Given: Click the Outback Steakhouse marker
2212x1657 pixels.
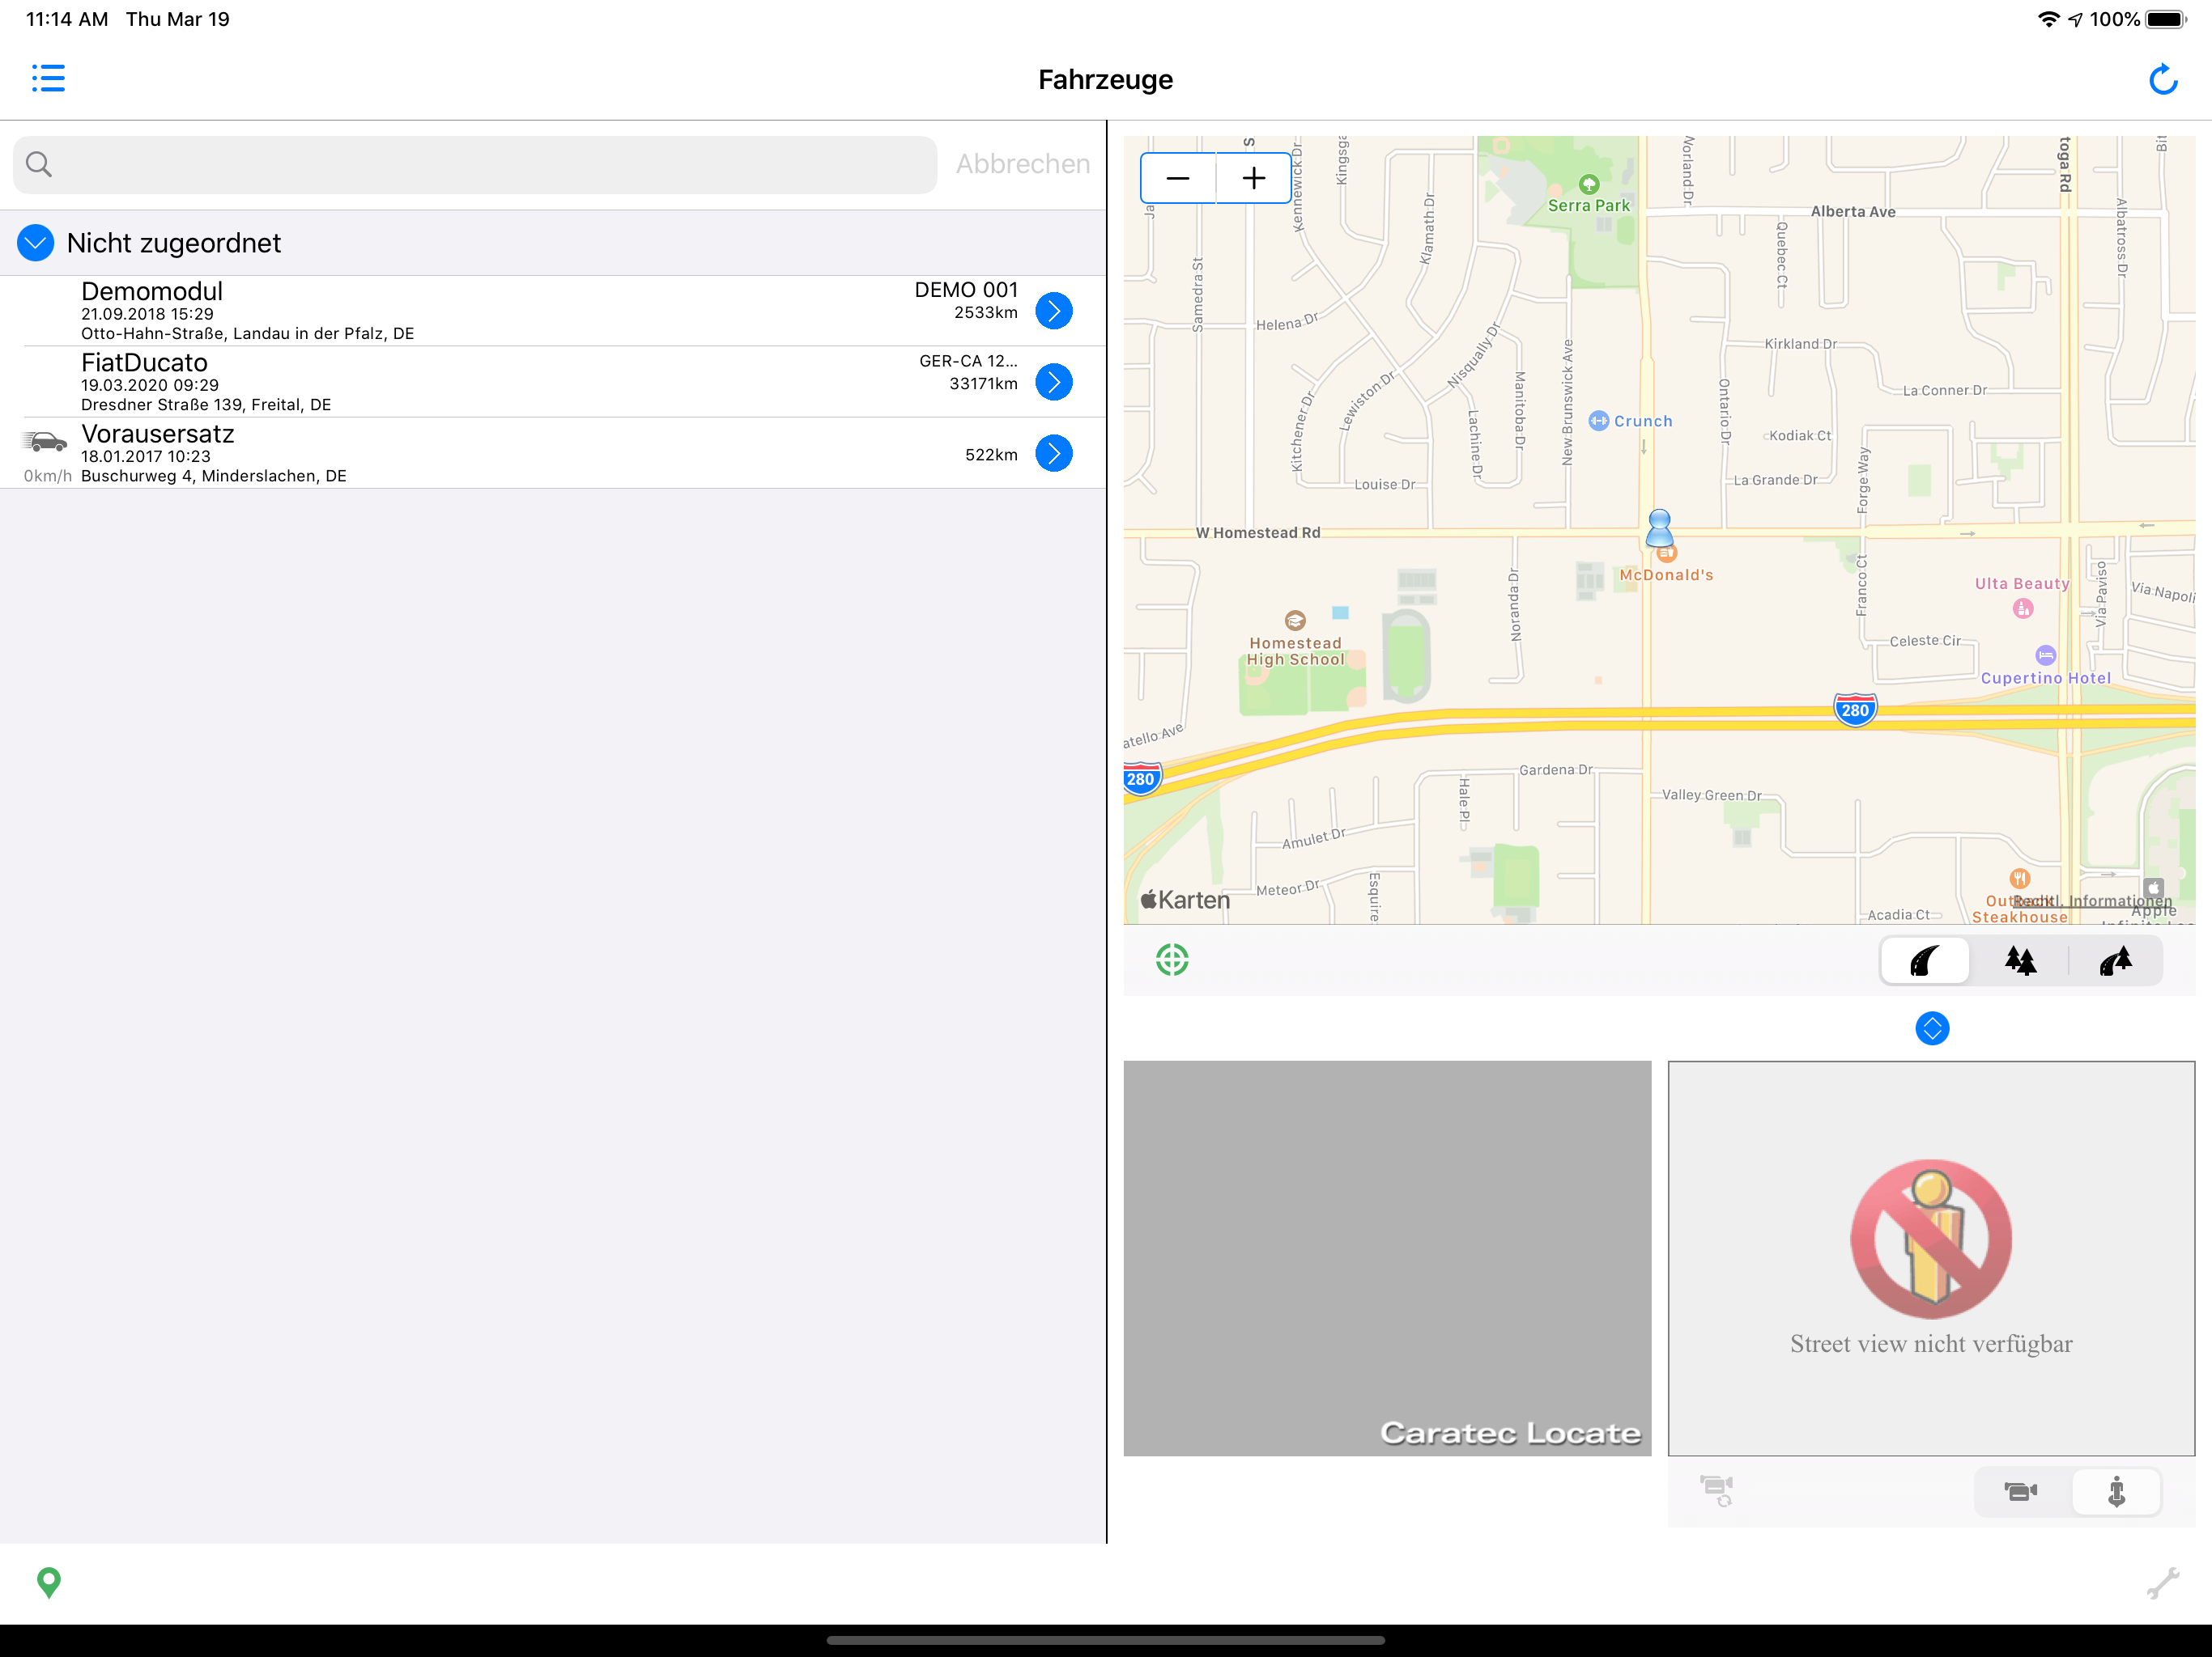Looking at the screenshot, I should (x=2020, y=879).
